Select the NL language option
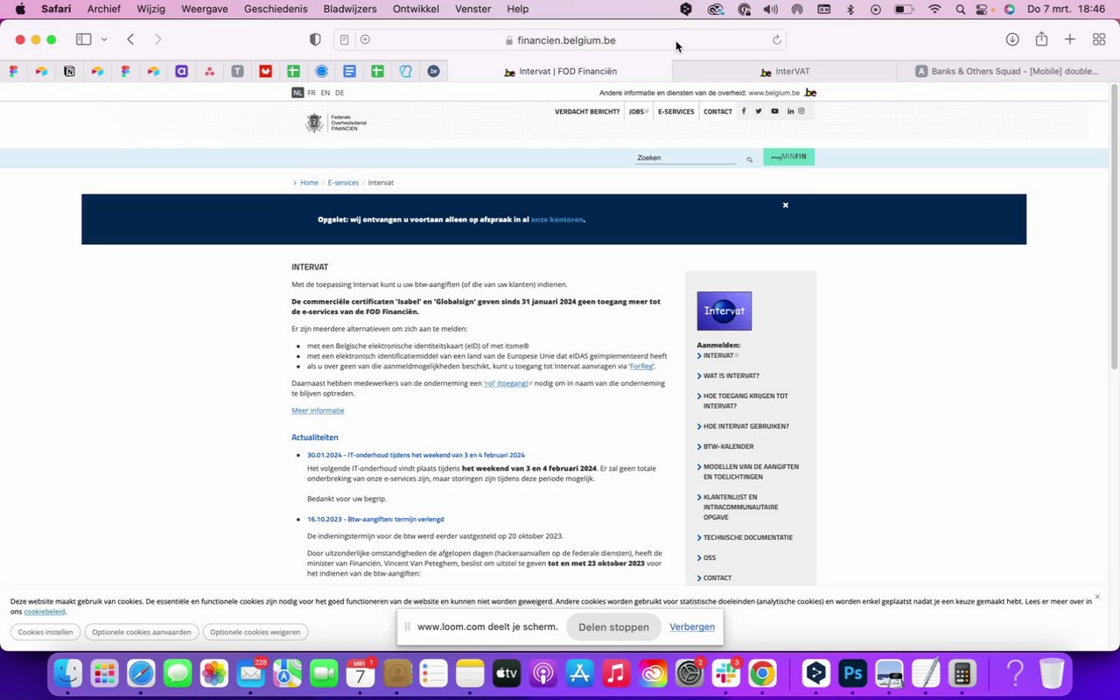This screenshot has height=700, width=1120. [298, 93]
